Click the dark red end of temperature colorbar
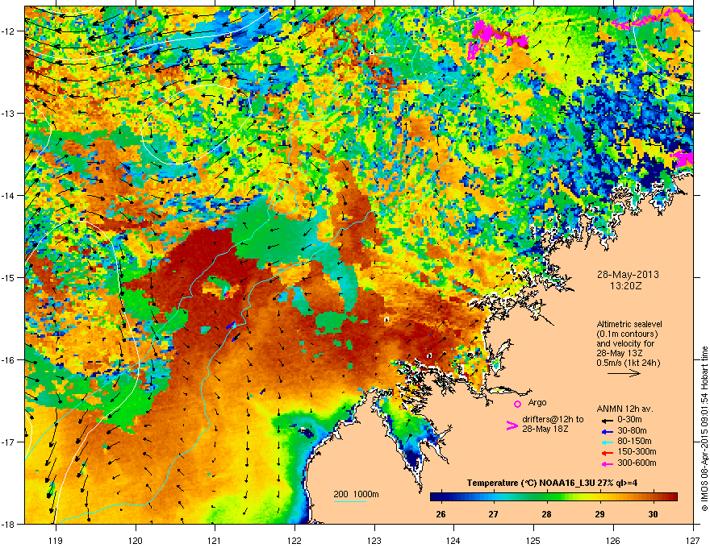Screen dimensions: 710x548 click(x=672, y=497)
